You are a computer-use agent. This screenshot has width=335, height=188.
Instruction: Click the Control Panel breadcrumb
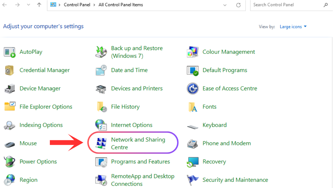[x=77, y=5]
